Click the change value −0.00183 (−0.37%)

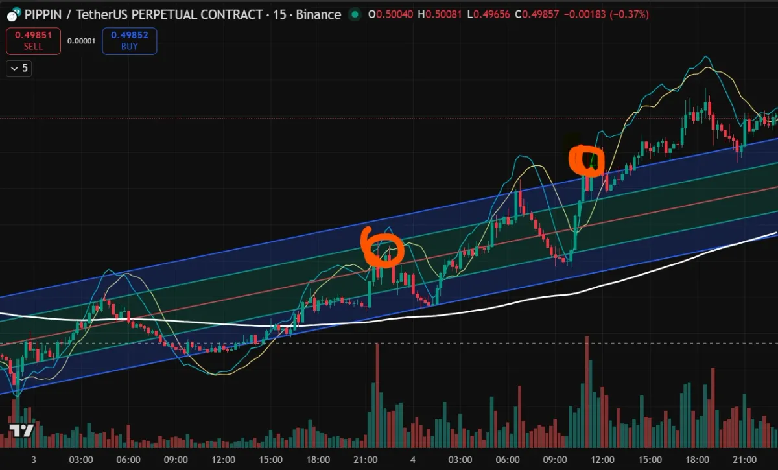point(607,14)
